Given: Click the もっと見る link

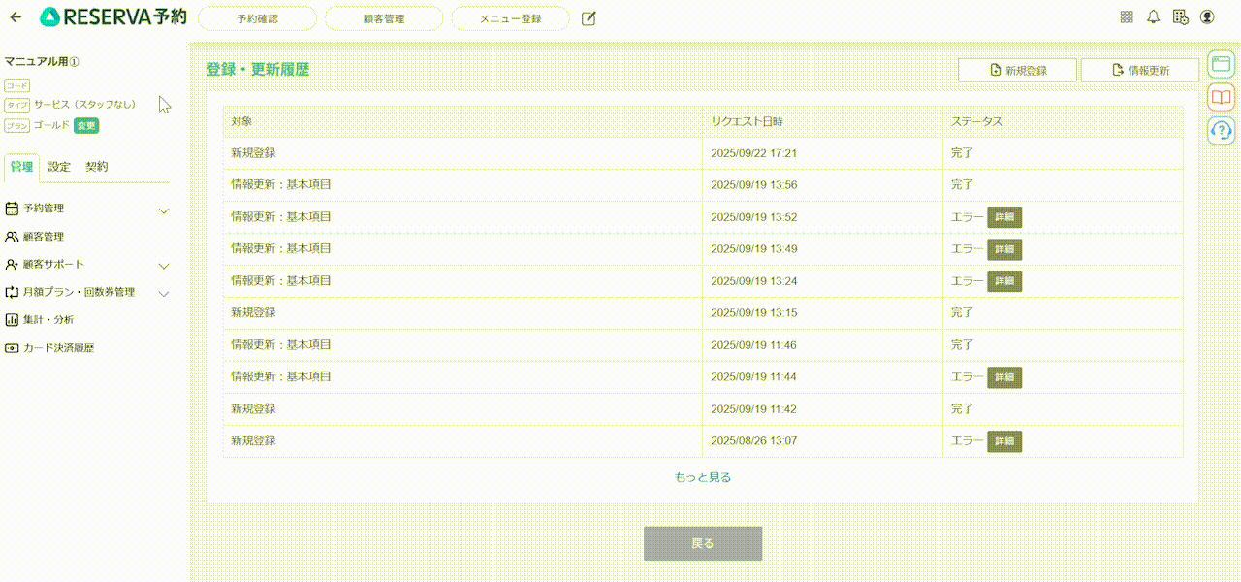Looking at the screenshot, I should click(x=703, y=477).
